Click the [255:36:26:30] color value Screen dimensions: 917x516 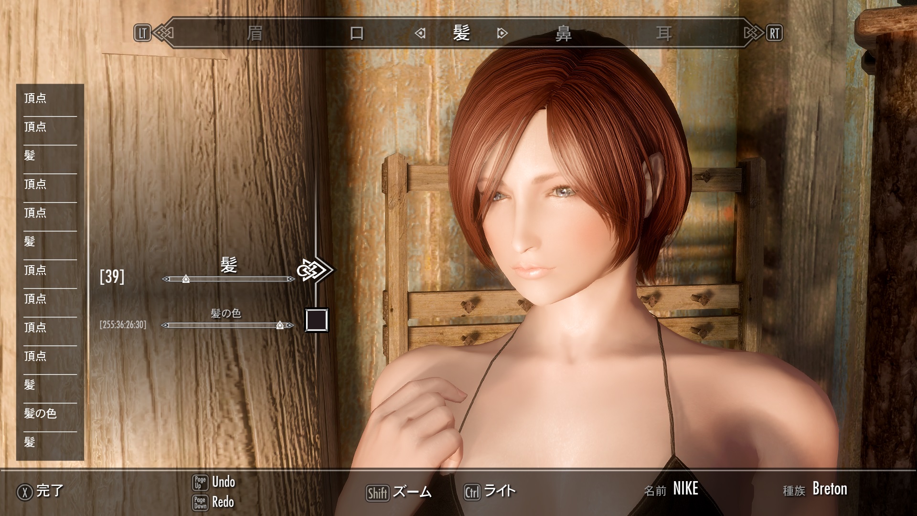coord(123,325)
